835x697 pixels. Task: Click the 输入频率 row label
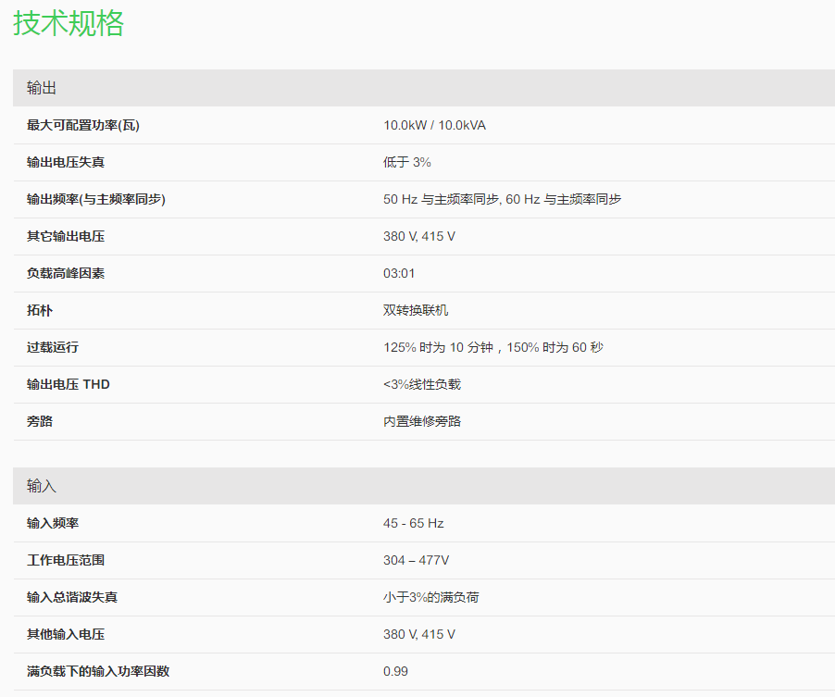click(x=53, y=523)
